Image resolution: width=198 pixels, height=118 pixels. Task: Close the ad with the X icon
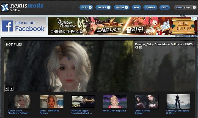pos(196,19)
